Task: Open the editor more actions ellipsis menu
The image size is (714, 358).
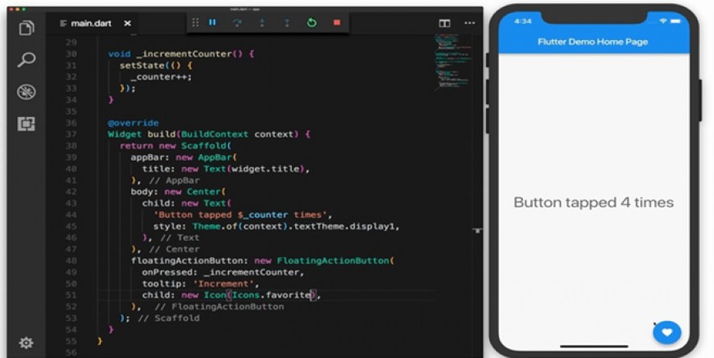Action: [x=470, y=23]
